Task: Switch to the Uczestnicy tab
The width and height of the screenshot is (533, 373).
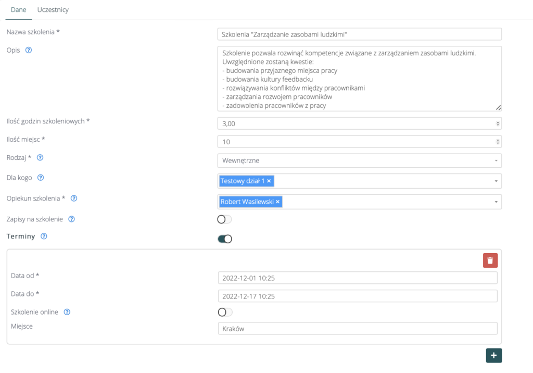Action: (x=53, y=10)
